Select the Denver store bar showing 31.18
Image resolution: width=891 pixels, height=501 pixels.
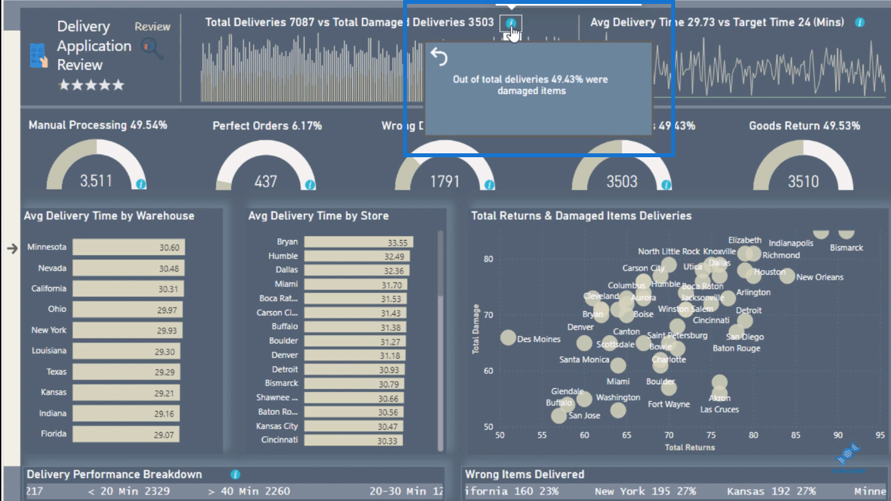355,356
